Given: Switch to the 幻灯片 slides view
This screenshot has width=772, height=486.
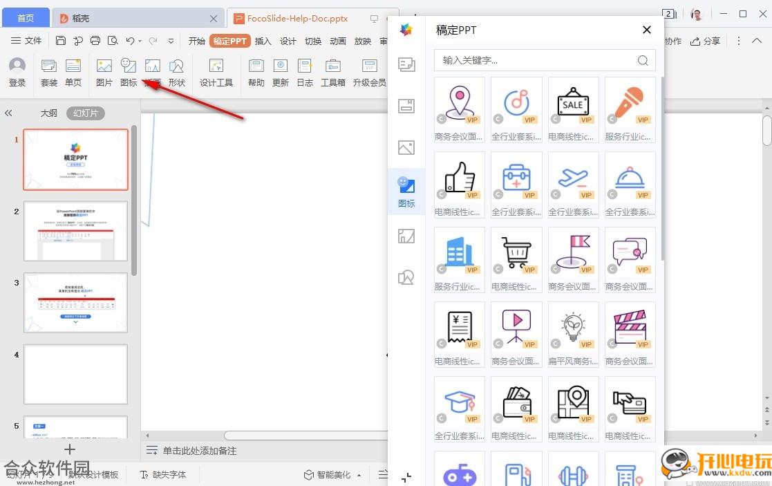Looking at the screenshot, I should click(x=86, y=113).
